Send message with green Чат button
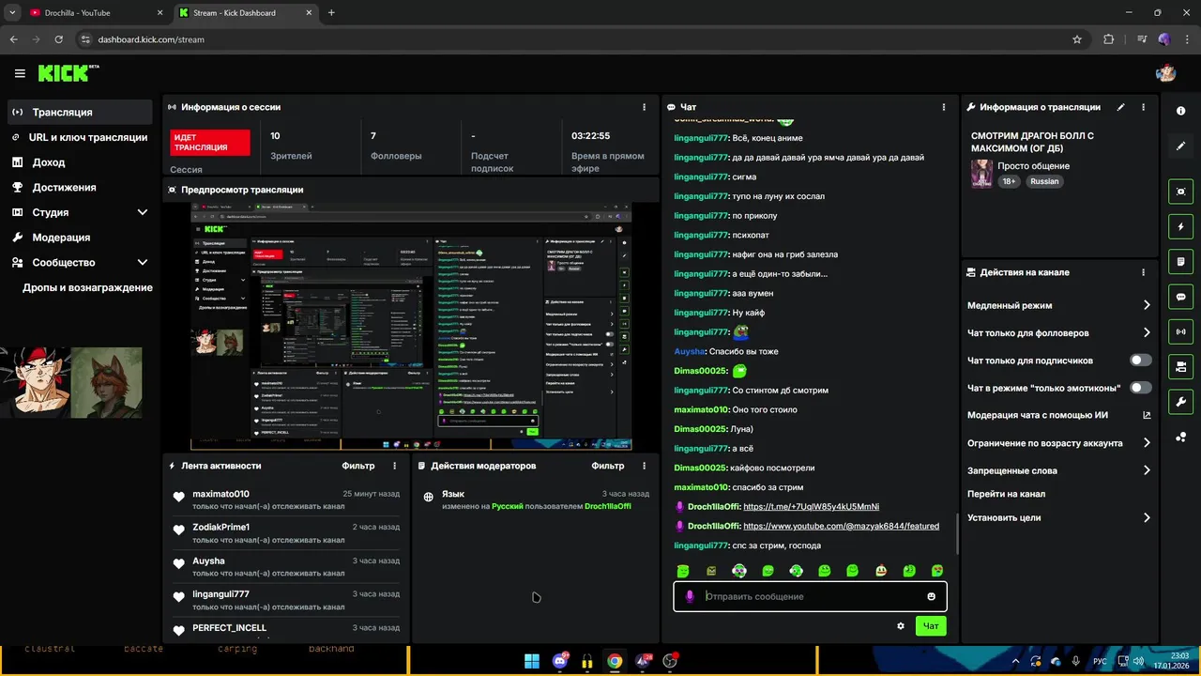1201x676 pixels. pos(931,626)
